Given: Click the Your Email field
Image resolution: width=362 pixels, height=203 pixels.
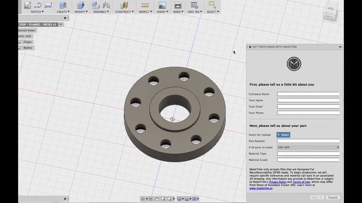Looking at the screenshot, I should [308, 107].
